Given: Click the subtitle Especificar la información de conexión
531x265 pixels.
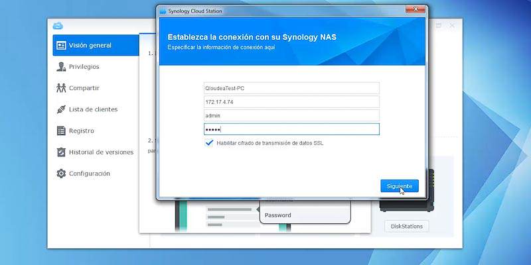Looking at the screenshot, I should pyautogui.click(x=221, y=47).
